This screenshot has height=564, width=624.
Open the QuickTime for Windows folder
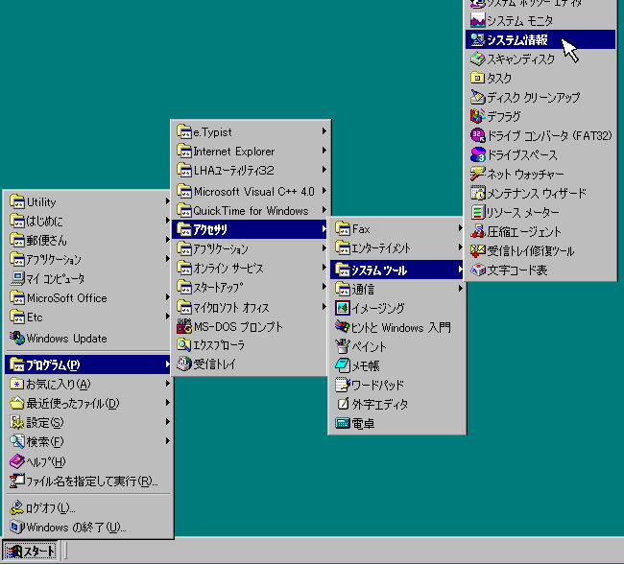(250, 210)
